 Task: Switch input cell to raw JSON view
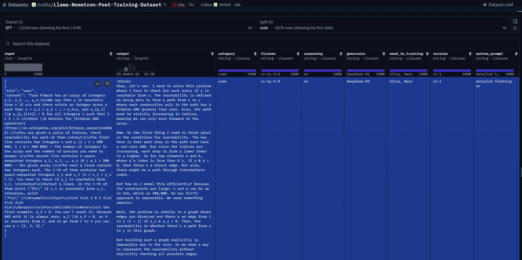tap(98, 84)
